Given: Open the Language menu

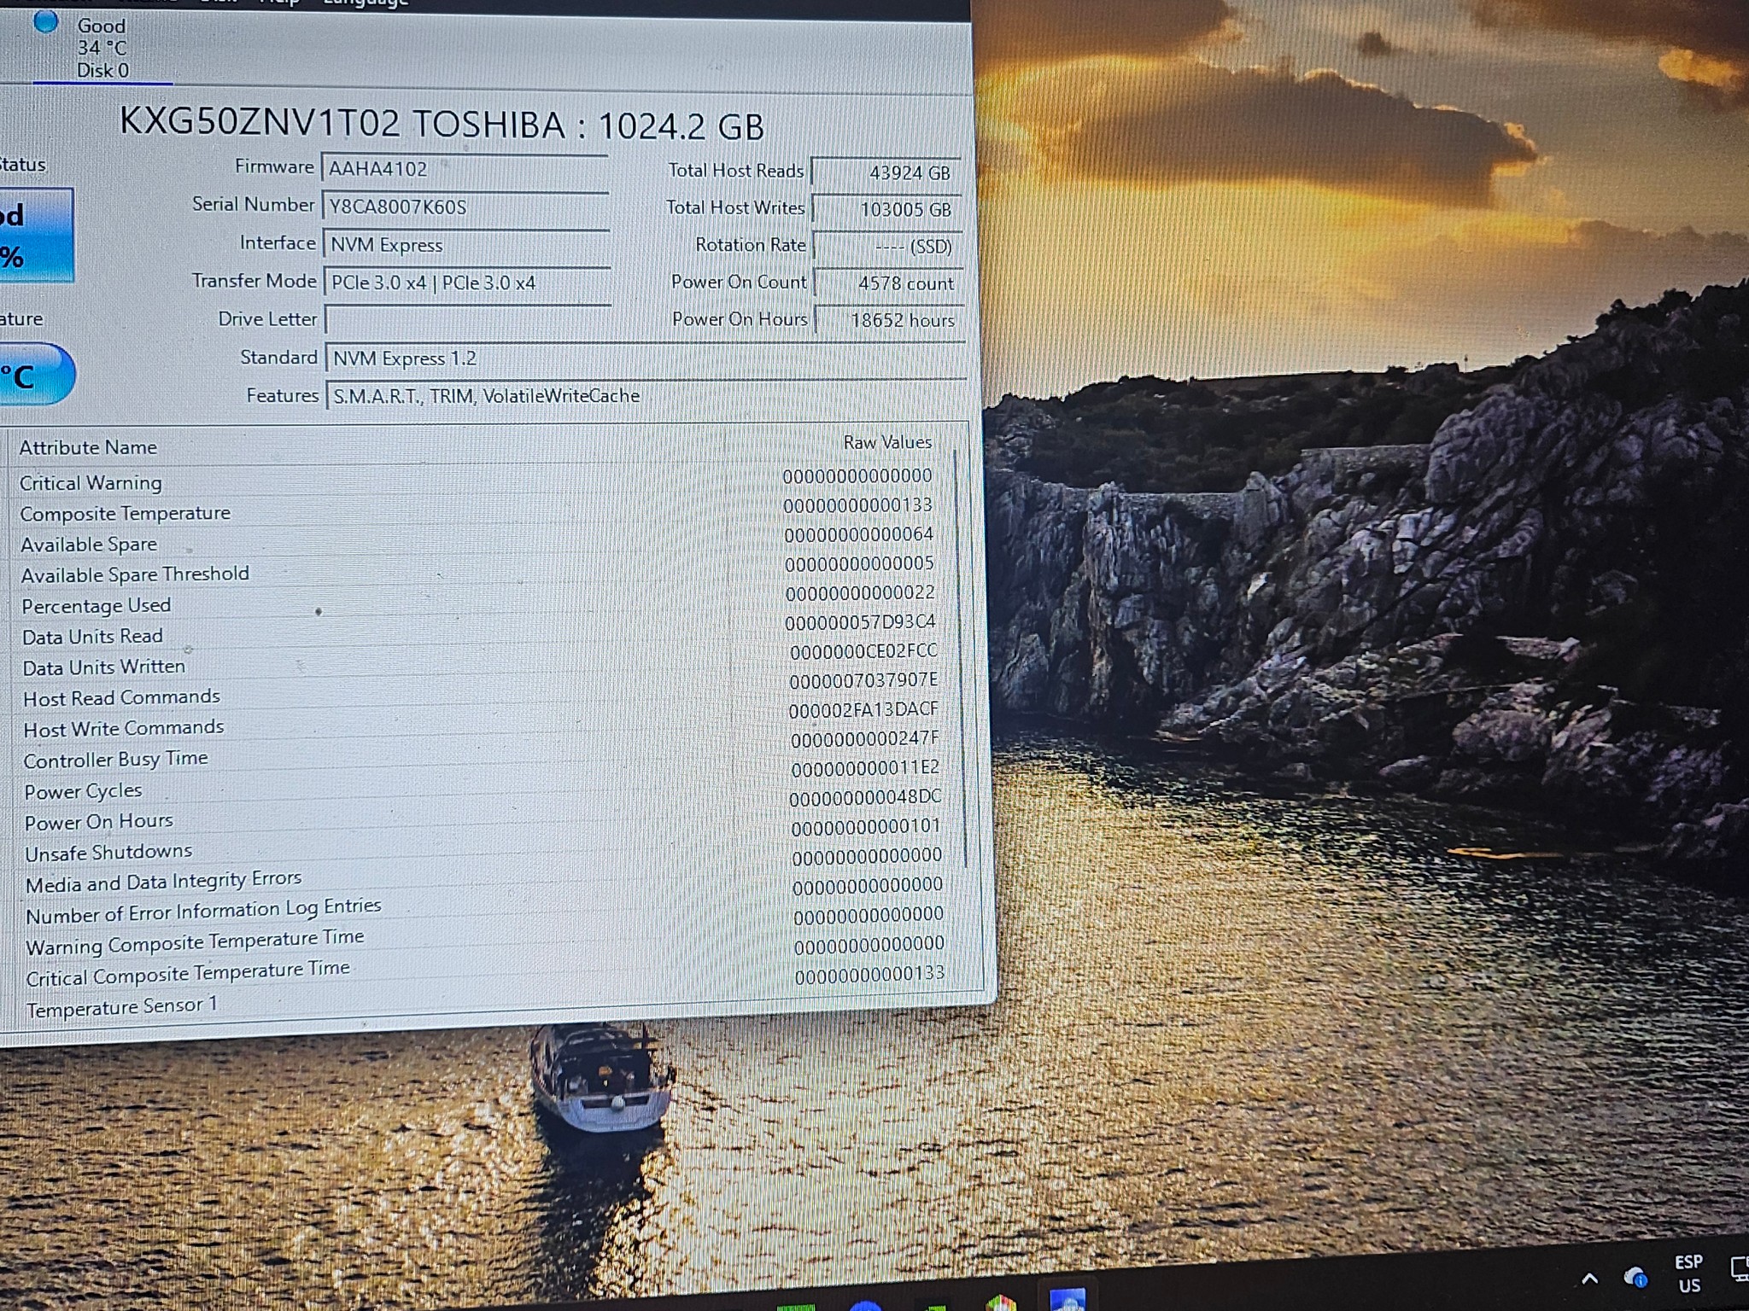Looking at the screenshot, I should (366, 3).
